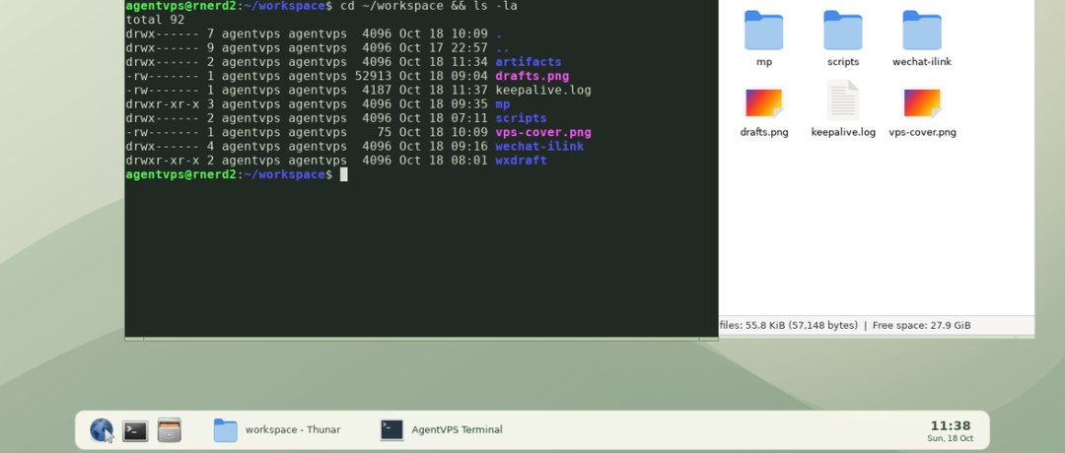Open the panel clock showing 11:38
Image resolution: width=1065 pixels, height=453 pixels.
[951, 430]
